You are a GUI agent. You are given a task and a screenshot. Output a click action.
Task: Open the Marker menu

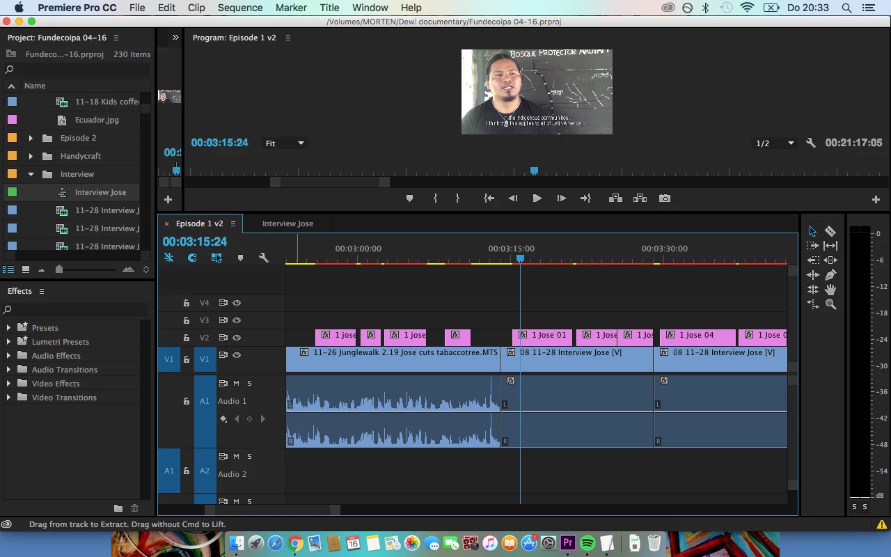click(291, 8)
